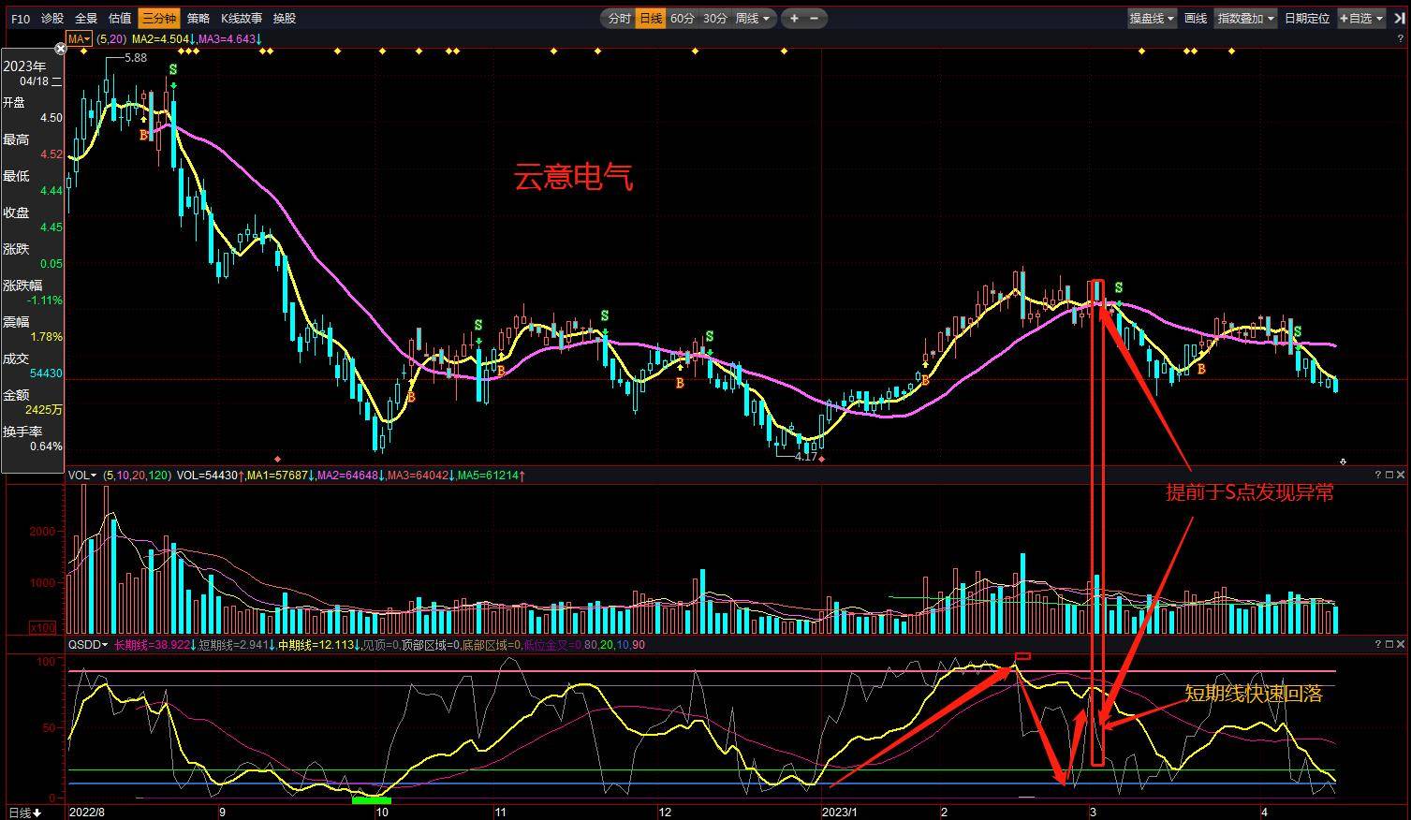The height and width of the screenshot is (820, 1411).
Task: Click the 2023/1 date label on timeline
Action: point(840,813)
